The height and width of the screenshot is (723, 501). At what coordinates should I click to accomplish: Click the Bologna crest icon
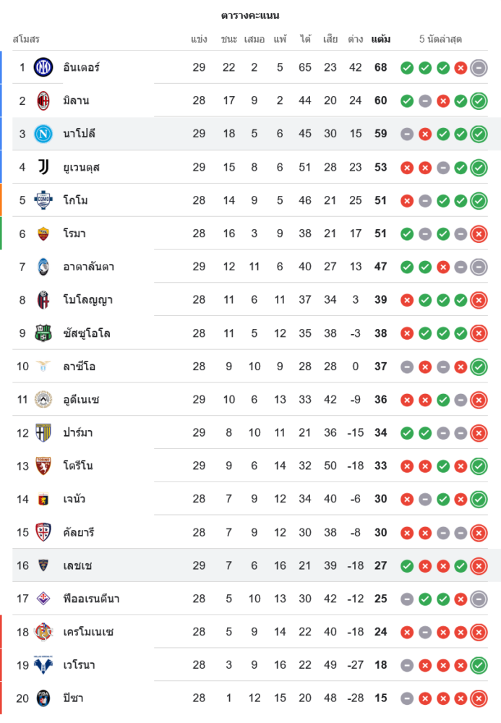43,300
